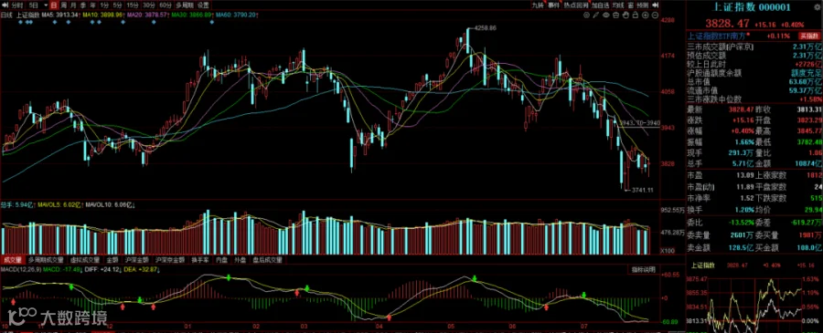The width and height of the screenshot is (823, 333).
Task: Switch to the 周 weekly period tab
Action: pyautogui.click(x=63, y=5)
